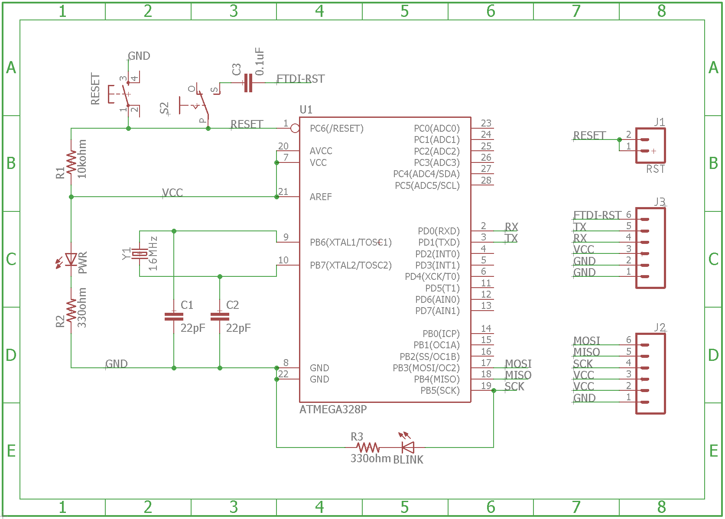Click the GND net label near row D
This screenshot has width=725, height=519.
point(116,363)
